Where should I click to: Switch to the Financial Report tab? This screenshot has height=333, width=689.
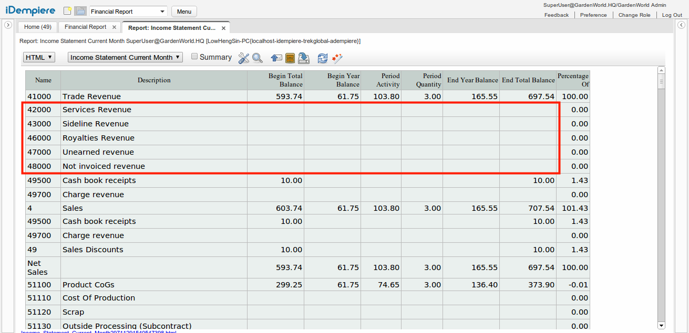coord(85,27)
